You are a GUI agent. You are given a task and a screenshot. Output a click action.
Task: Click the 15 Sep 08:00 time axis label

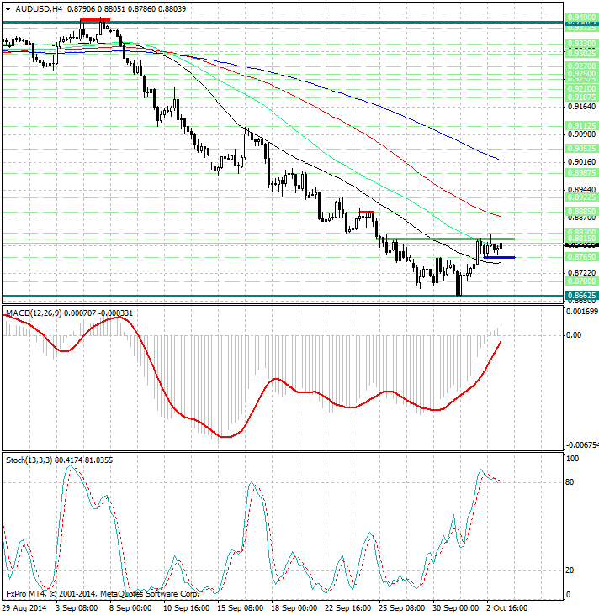click(241, 607)
